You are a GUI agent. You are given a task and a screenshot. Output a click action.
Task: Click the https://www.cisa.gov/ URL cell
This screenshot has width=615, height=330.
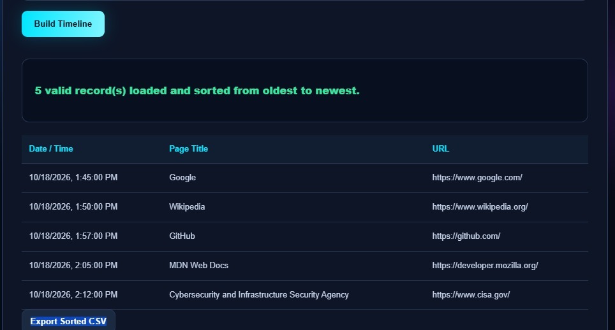coord(471,295)
